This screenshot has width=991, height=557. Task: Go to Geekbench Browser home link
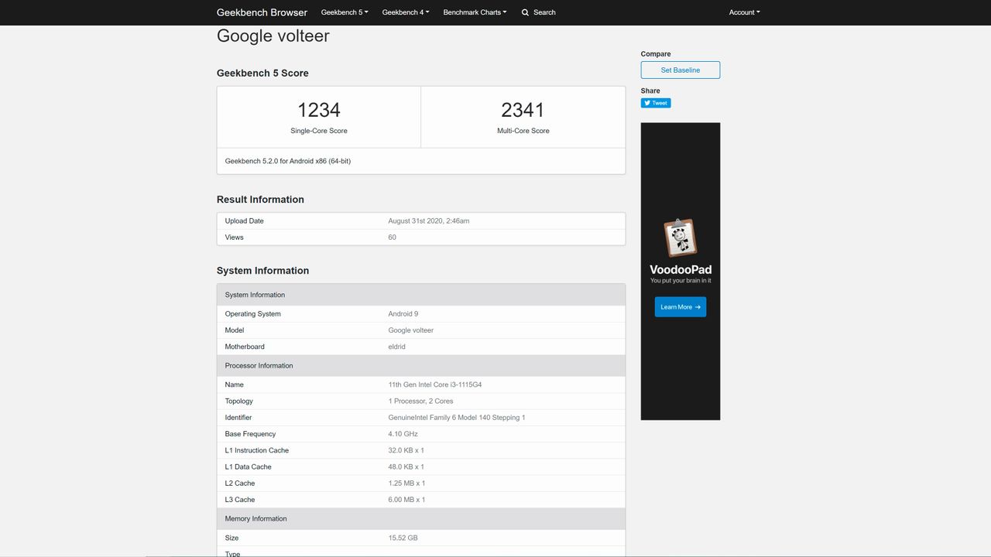(262, 12)
